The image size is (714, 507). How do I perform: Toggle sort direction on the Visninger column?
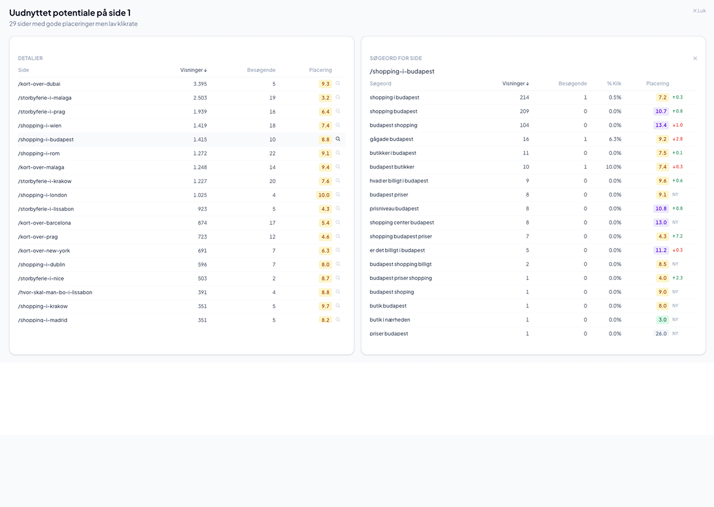[193, 70]
